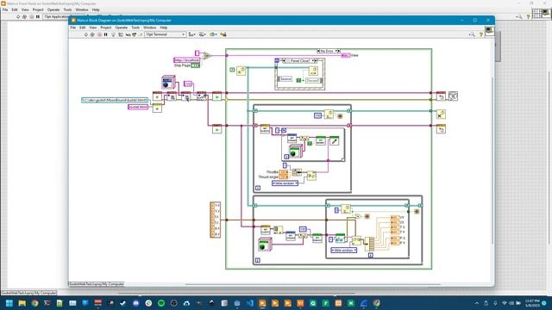Open little endian enum in lower loop
Image resolution: width=552 pixels, height=310 pixels.
click(x=344, y=250)
